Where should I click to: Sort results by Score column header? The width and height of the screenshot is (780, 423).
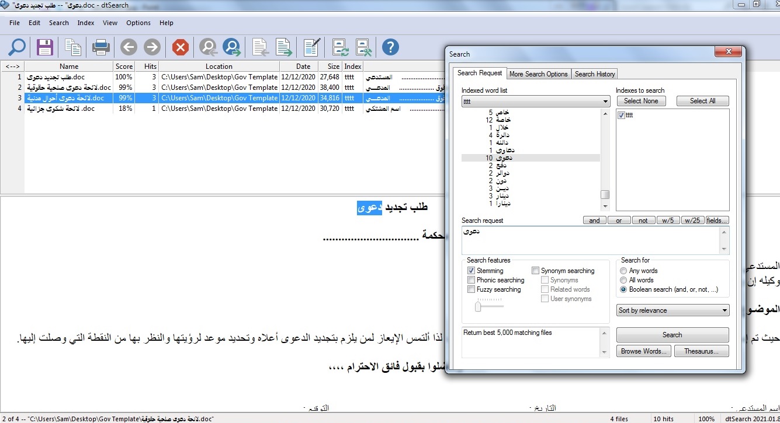point(124,67)
